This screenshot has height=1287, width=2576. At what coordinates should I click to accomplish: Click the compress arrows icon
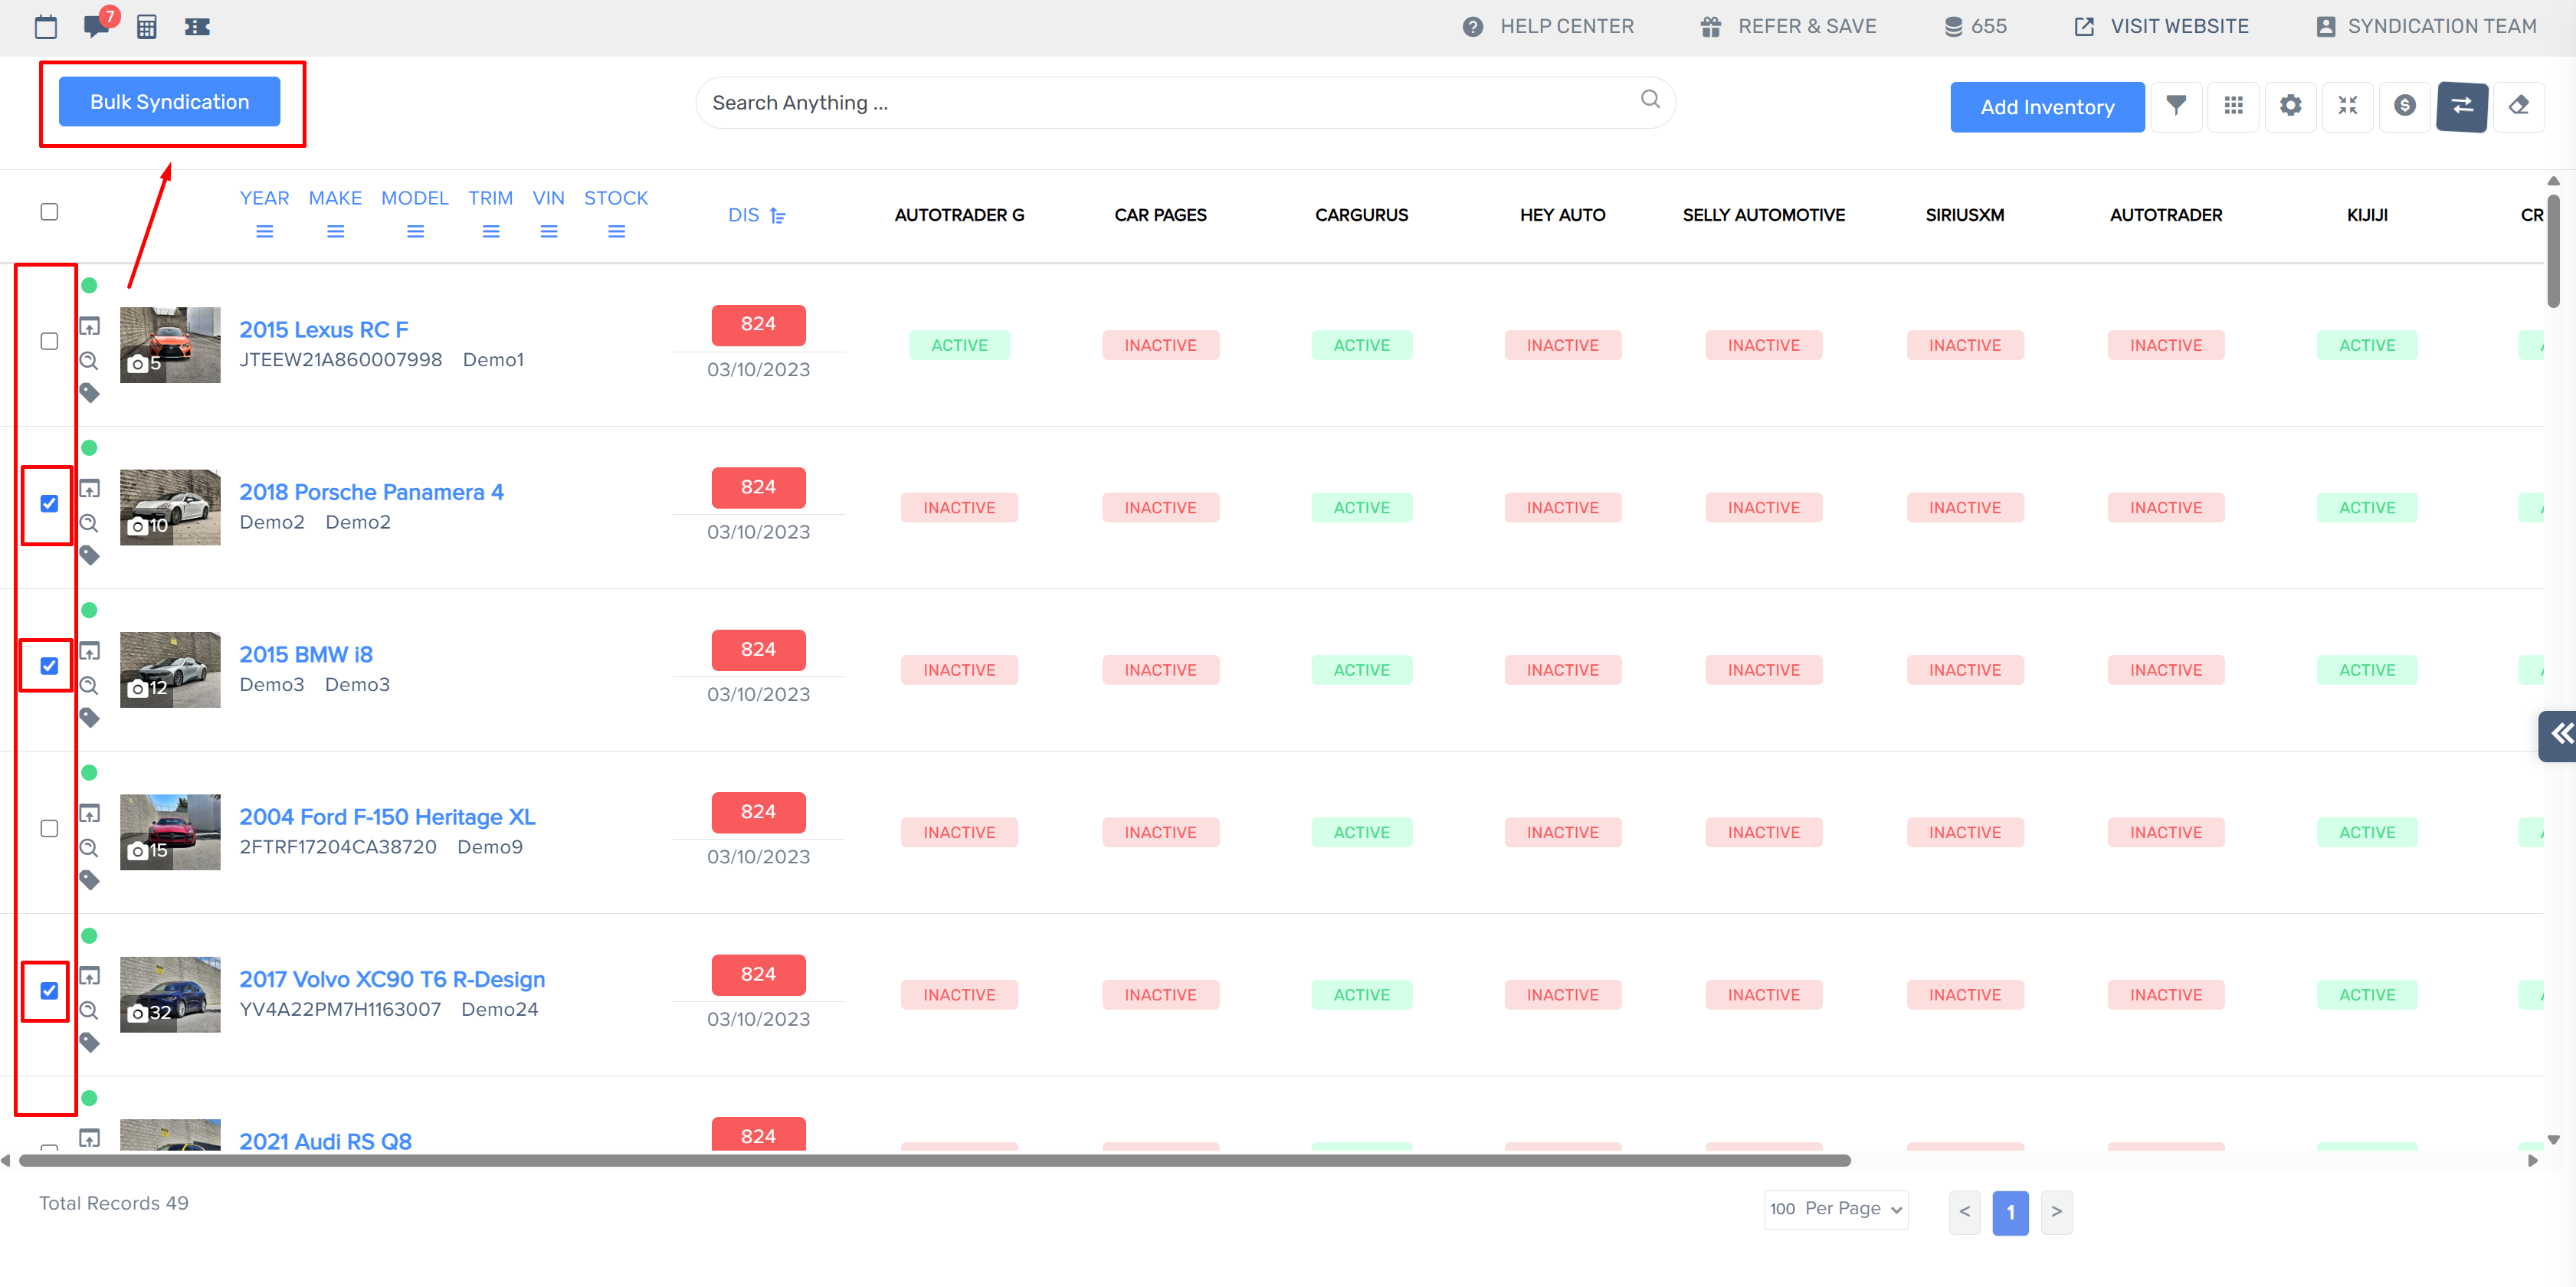tap(2347, 105)
